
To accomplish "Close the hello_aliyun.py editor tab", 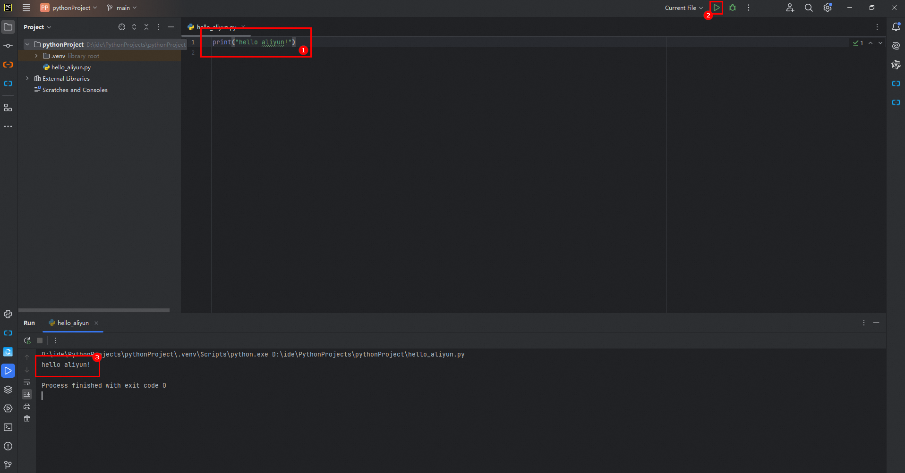I will [x=243, y=27].
